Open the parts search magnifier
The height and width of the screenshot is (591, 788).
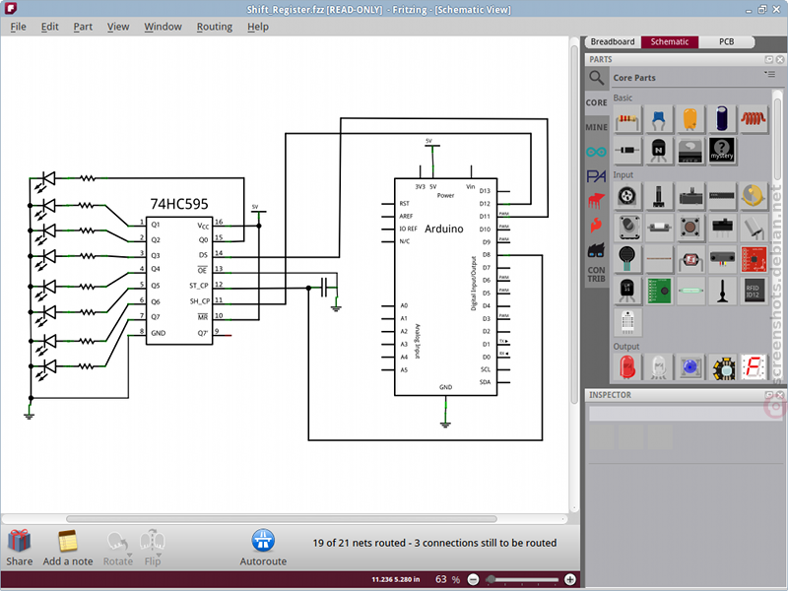click(597, 78)
